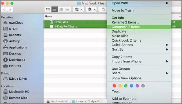The height and width of the screenshot is (104, 182).
Task: Switch to list view
Action: [55, 9]
